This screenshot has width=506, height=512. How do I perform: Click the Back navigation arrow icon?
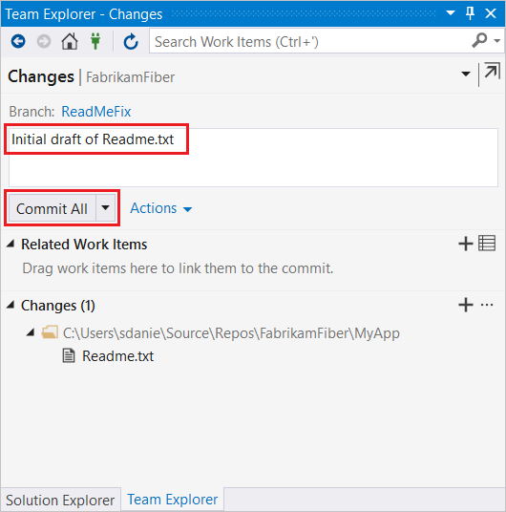18,41
